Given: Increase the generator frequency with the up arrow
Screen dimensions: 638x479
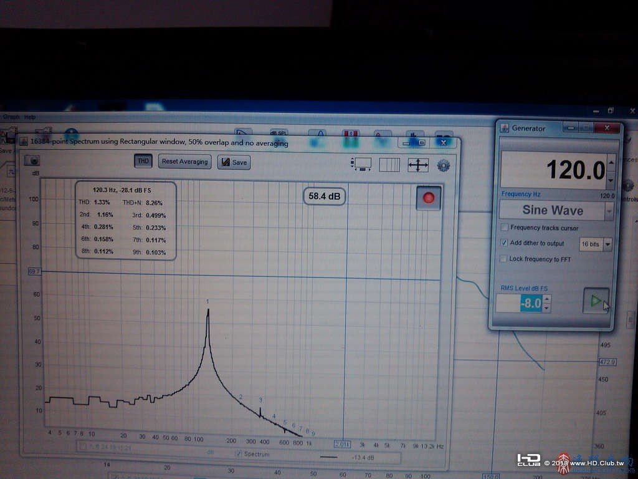Looking at the screenshot, I should tap(611, 162).
